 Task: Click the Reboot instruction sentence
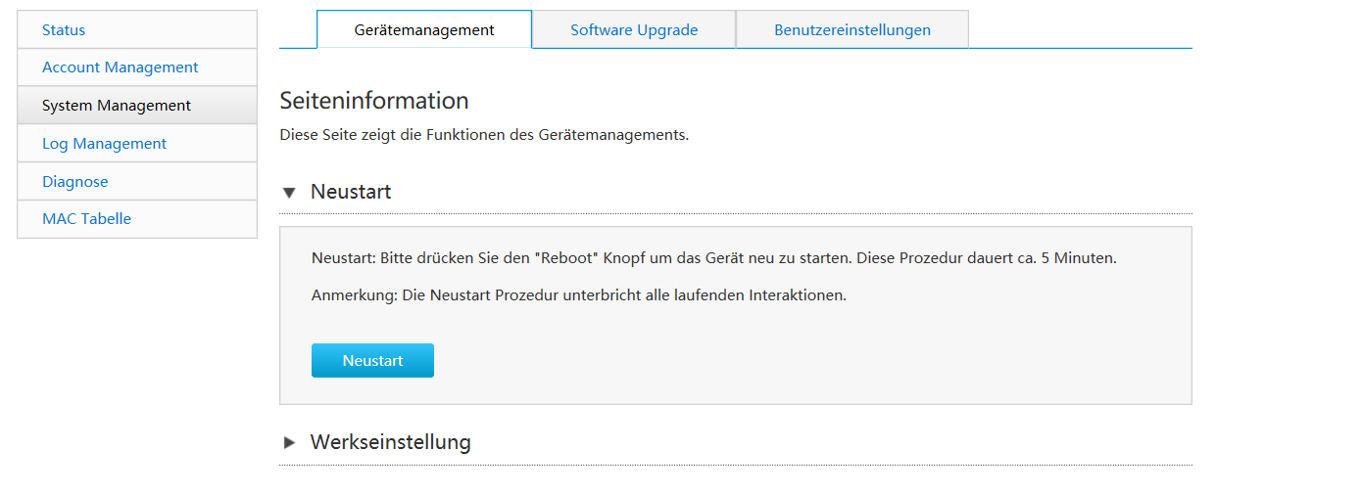(x=713, y=259)
